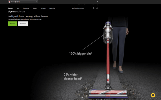Click the "dyson outsize" heading

[x=16, y=11]
